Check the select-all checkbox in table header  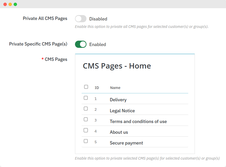tap(86, 87)
